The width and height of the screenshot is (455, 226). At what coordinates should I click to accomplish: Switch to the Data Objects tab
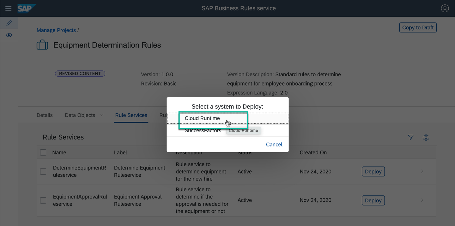point(80,115)
